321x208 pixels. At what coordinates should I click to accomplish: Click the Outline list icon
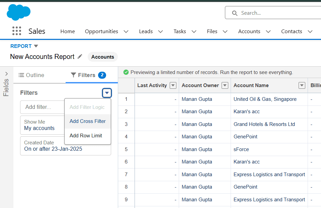coord(21,75)
